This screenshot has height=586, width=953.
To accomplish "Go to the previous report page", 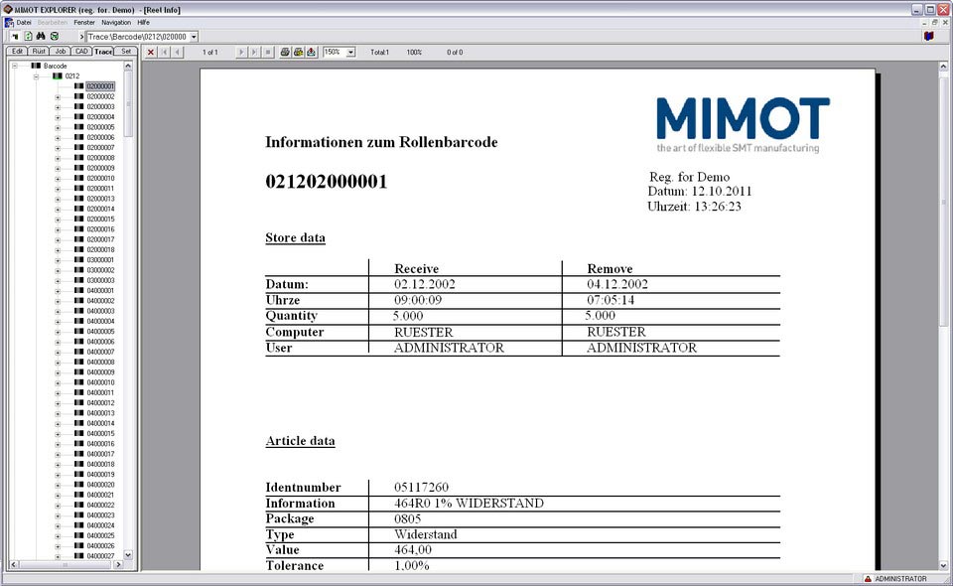I will [x=177, y=53].
